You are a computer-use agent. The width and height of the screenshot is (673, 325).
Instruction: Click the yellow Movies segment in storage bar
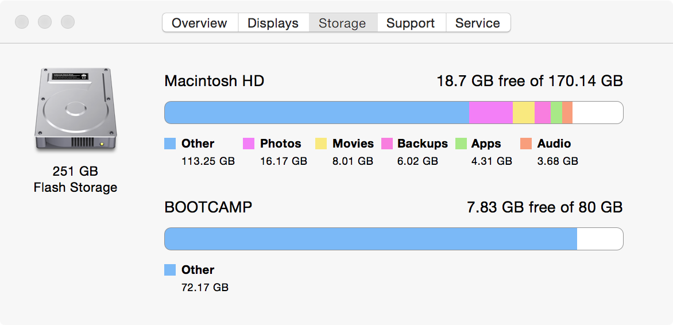pyautogui.click(x=523, y=113)
